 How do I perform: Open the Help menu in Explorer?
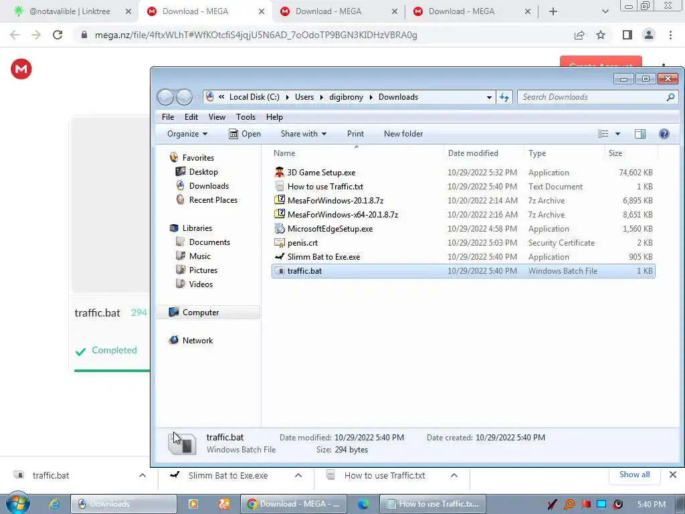(274, 117)
